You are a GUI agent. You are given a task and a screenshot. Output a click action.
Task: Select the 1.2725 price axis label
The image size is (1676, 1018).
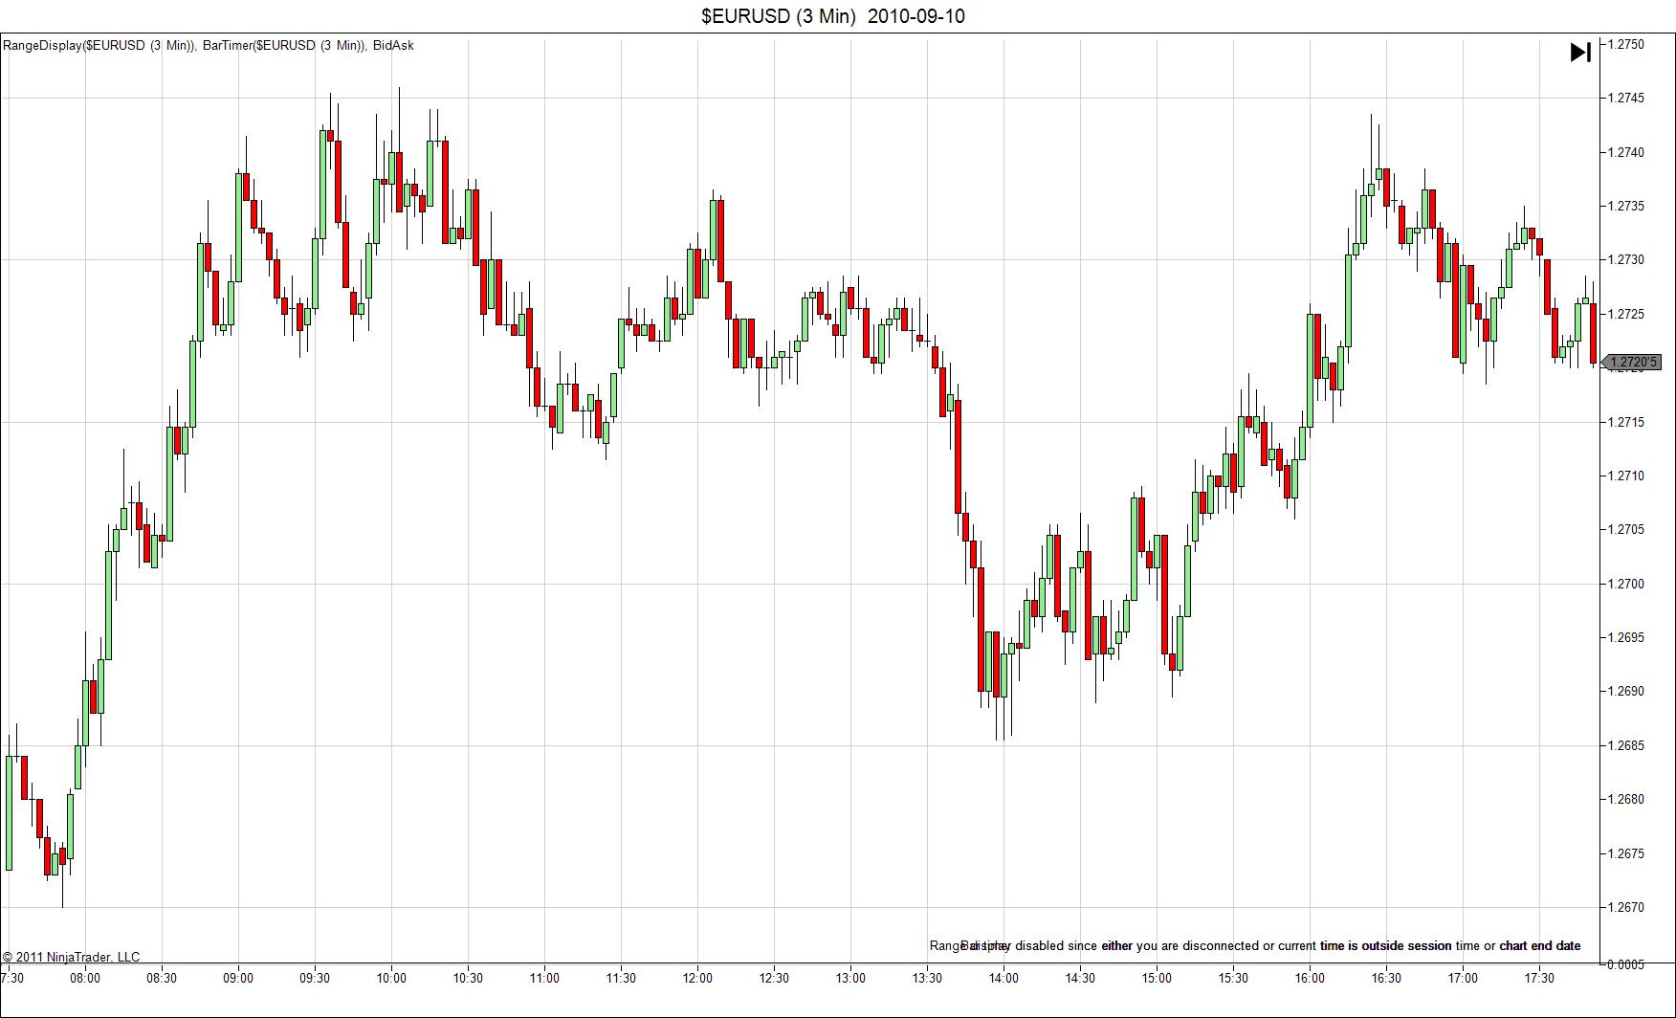click(1626, 314)
